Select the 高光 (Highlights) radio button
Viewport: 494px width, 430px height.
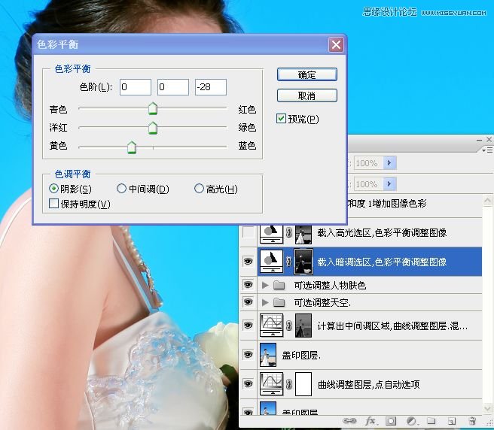199,189
